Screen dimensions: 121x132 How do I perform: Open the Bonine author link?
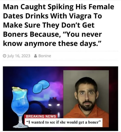[45, 56]
